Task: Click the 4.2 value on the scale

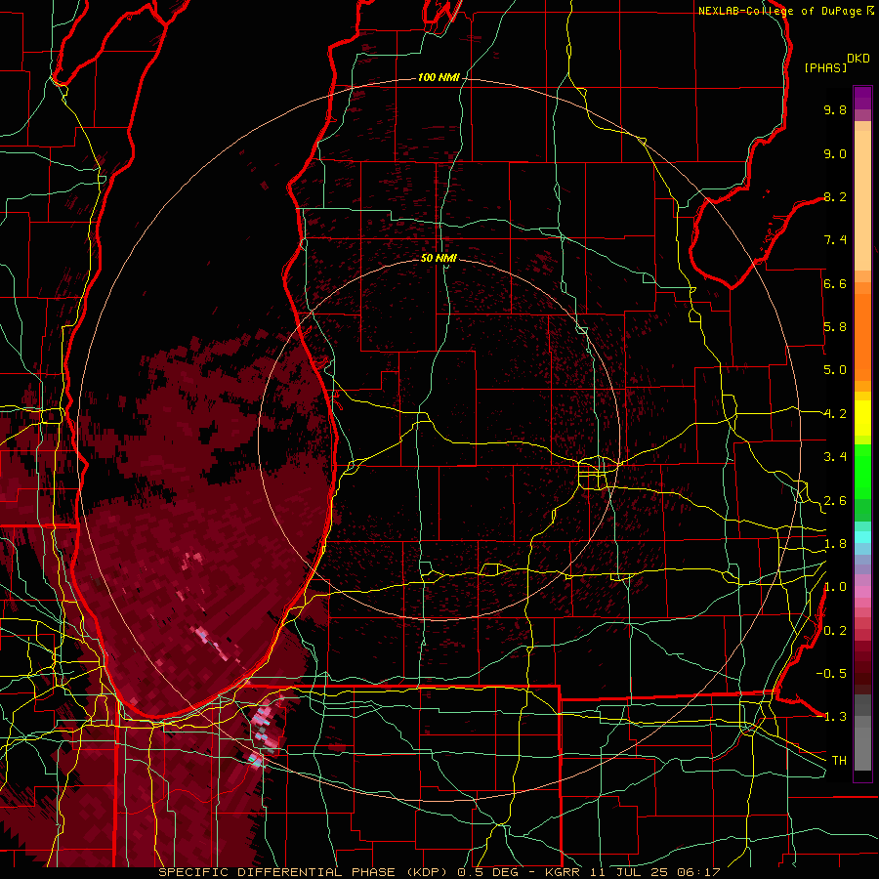Action: point(835,414)
